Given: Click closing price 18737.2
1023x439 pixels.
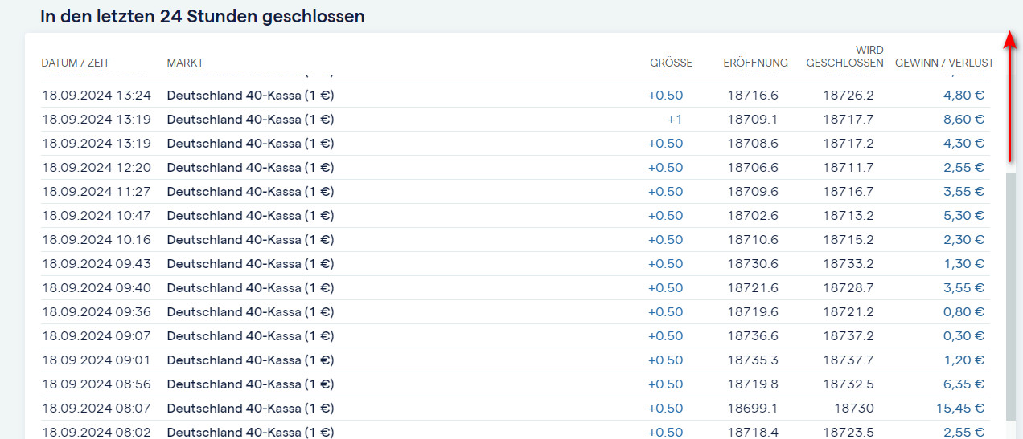Looking at the screenshot, I should [848, 336].
